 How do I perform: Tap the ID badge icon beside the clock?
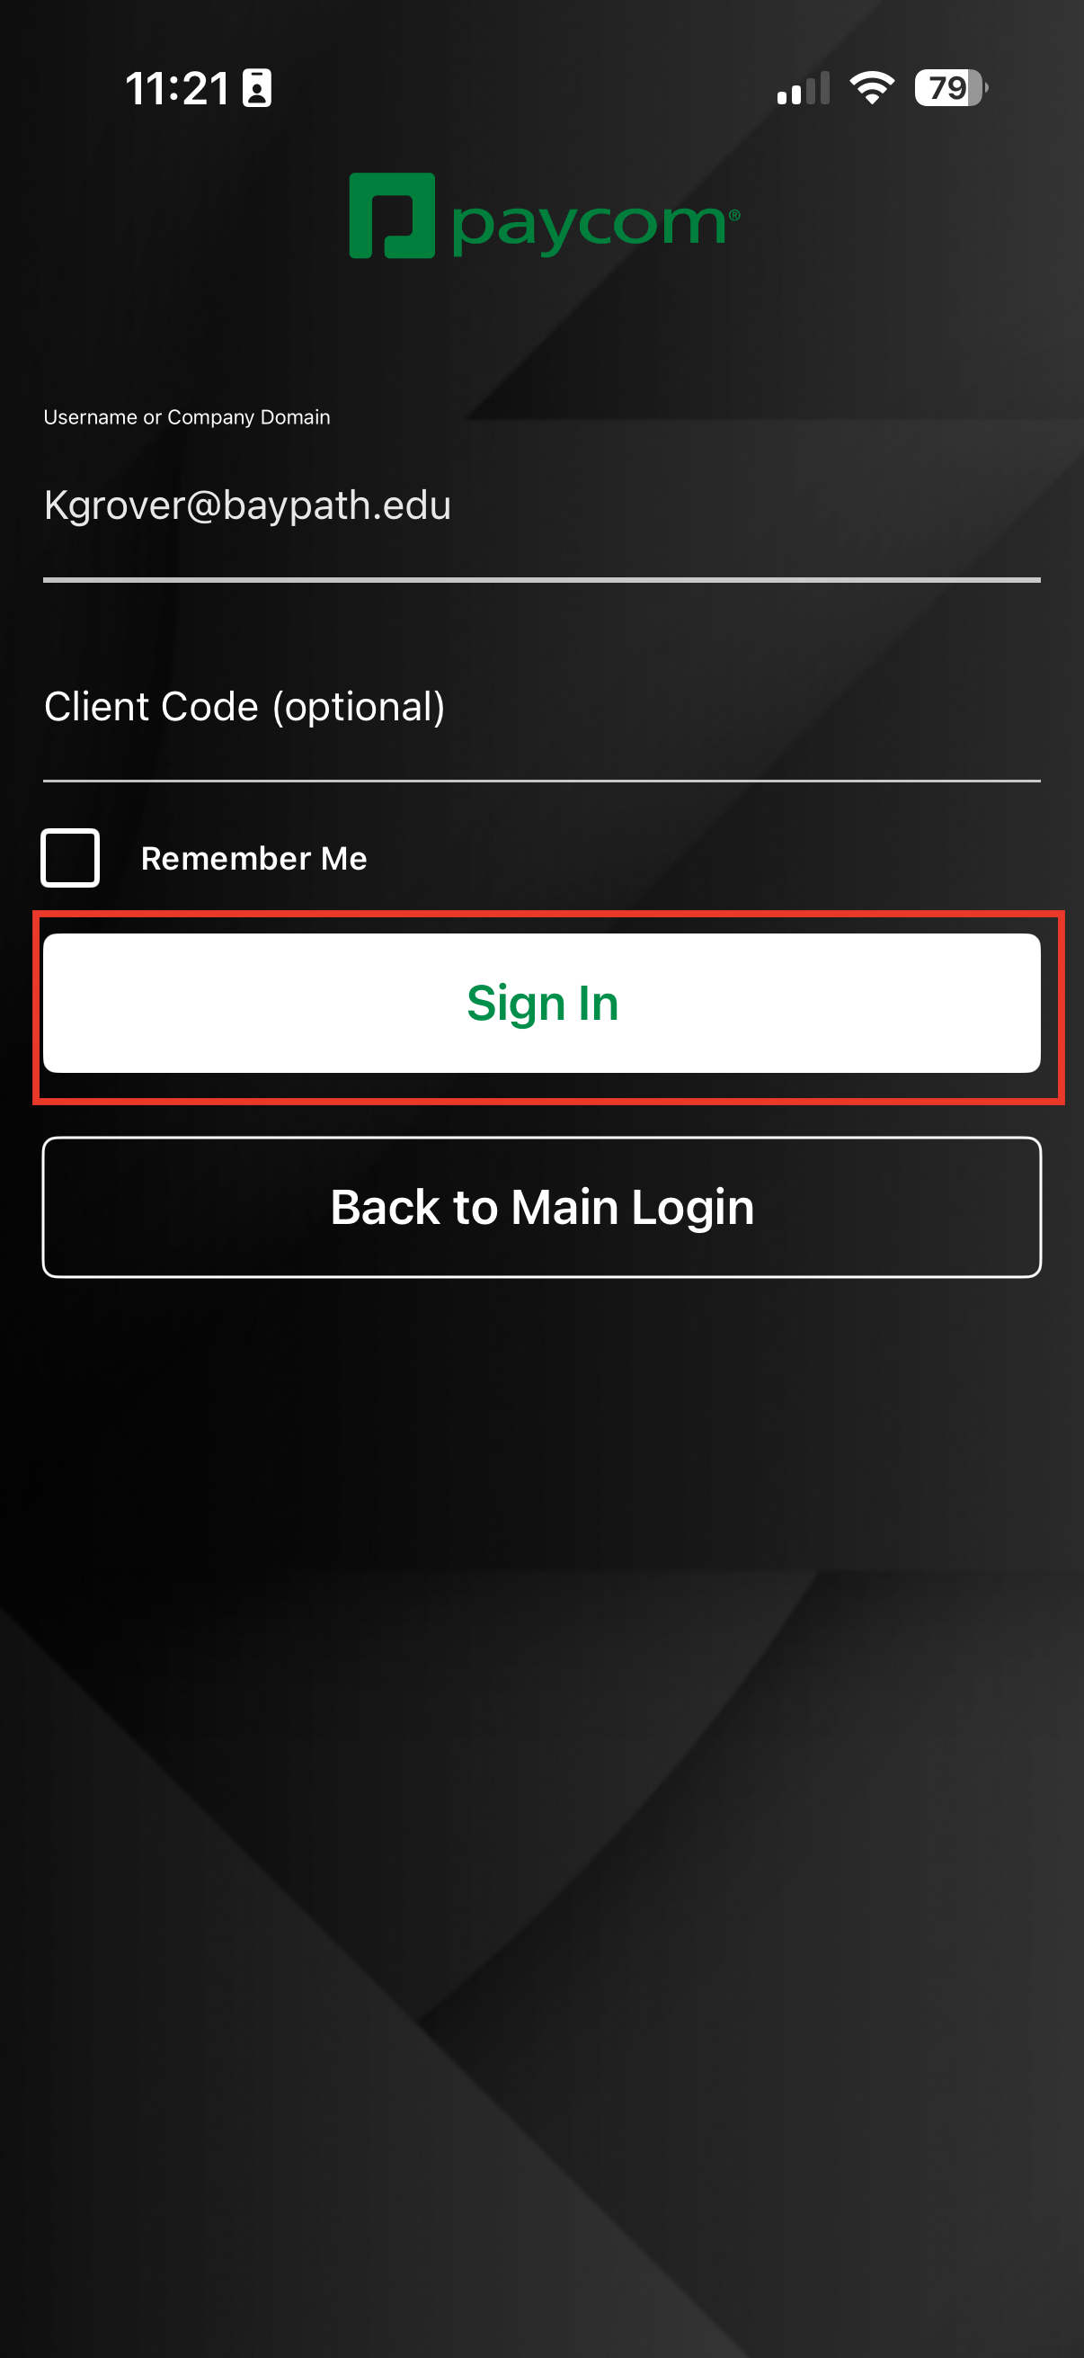pyautogui.click(x=257, y=88)
